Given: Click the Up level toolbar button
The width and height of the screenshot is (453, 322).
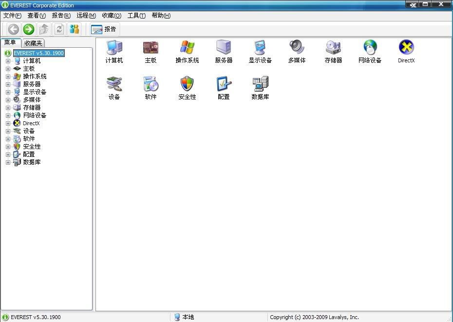Looking at the screenshot, I should pyautogui.click(x=44, y=29).
